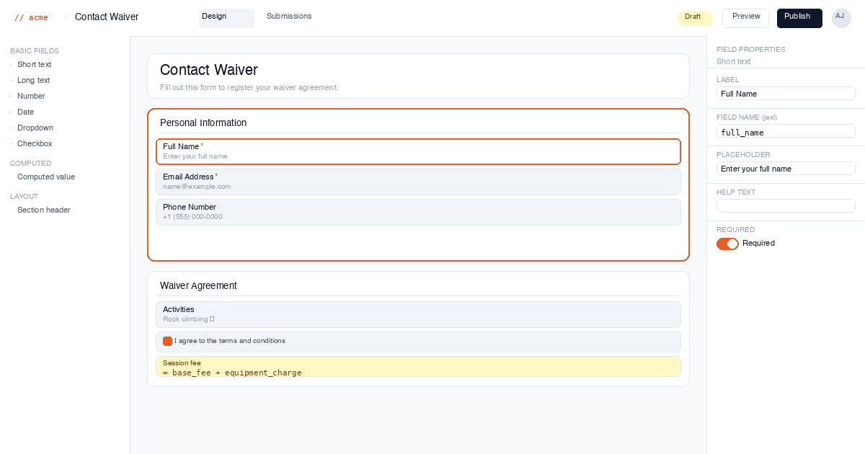The width and height of the screenshot is (865, 454).
Task: Select the Phone Number form field
Action: (x=418, y=212)
